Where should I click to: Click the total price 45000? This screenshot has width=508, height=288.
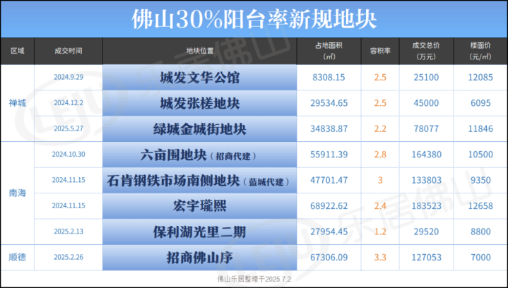[x=426, y=103]
